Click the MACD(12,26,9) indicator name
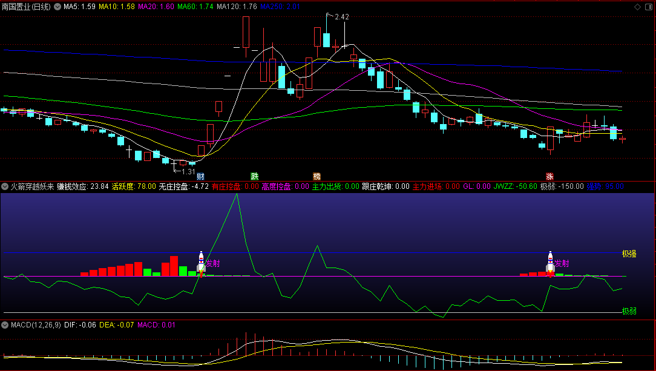This screenshot has width=656, height=371. 36,325
